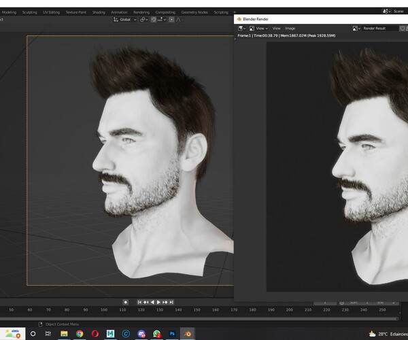Open the Windows search circle on the taskbar

point(33,333)
